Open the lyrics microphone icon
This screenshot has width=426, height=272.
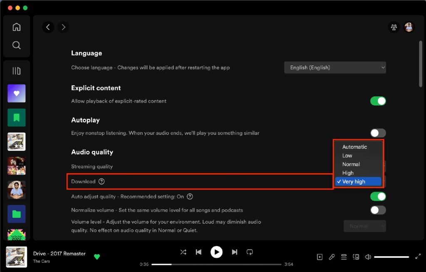[x=332, y=257]
